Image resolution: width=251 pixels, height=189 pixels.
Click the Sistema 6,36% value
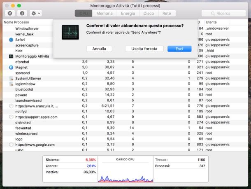pos(91,160)
